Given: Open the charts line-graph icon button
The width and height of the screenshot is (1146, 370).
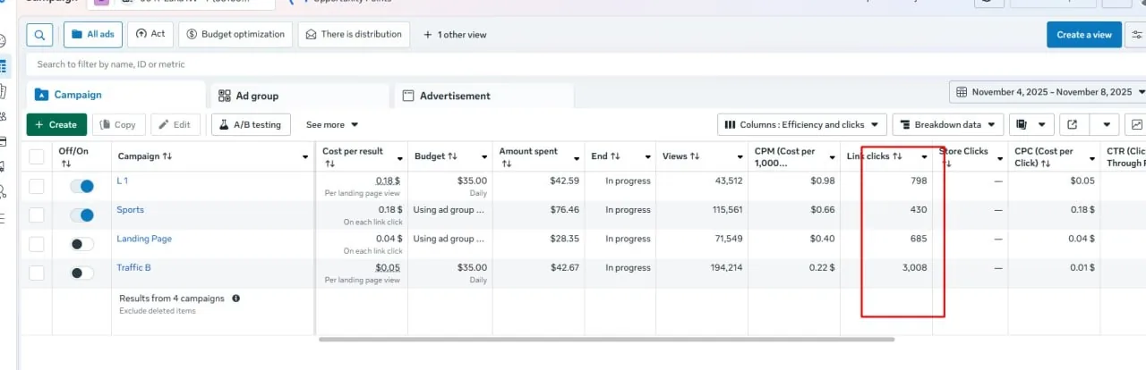Looking at the screenshot, I should point(1136,124).
